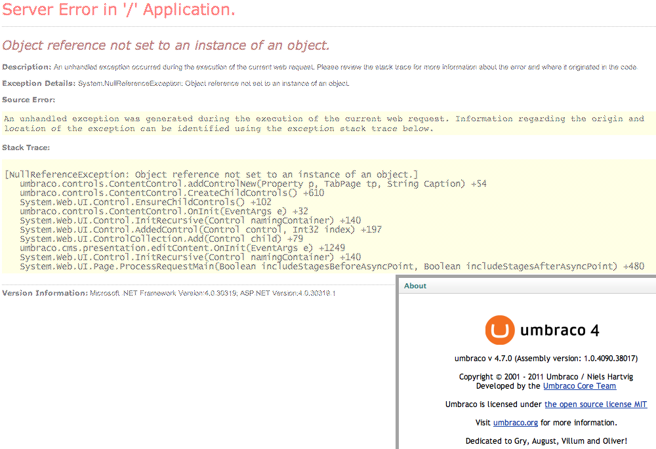Click the 'EnsureChildControls() +102' stack line
The image size is (656, 449).
[146, 202]
